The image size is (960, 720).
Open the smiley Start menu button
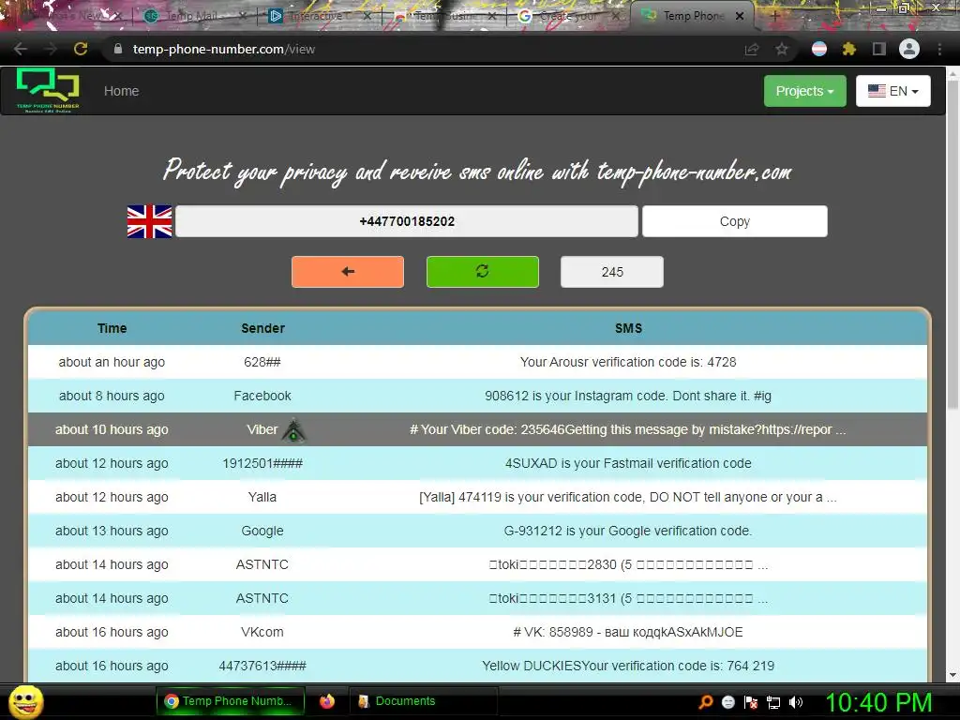pos(25,701)
